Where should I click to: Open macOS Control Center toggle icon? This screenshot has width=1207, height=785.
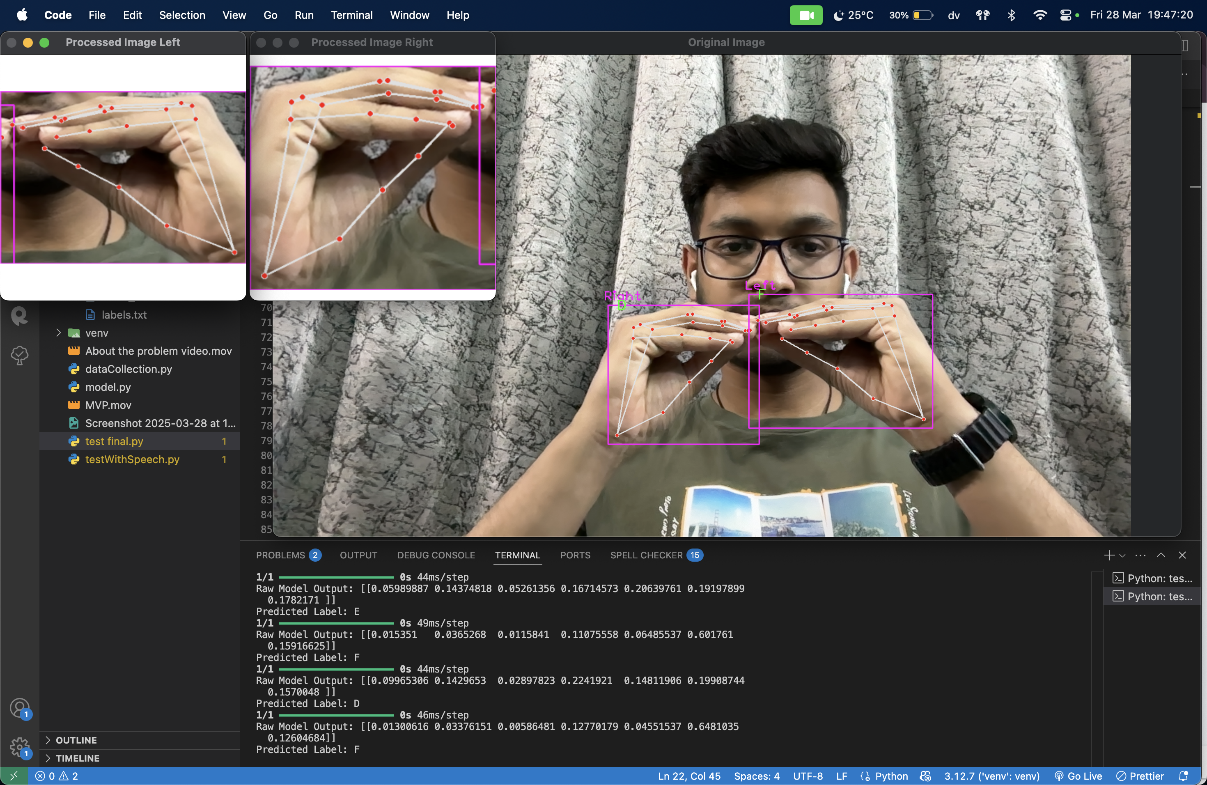(1065, 15)
